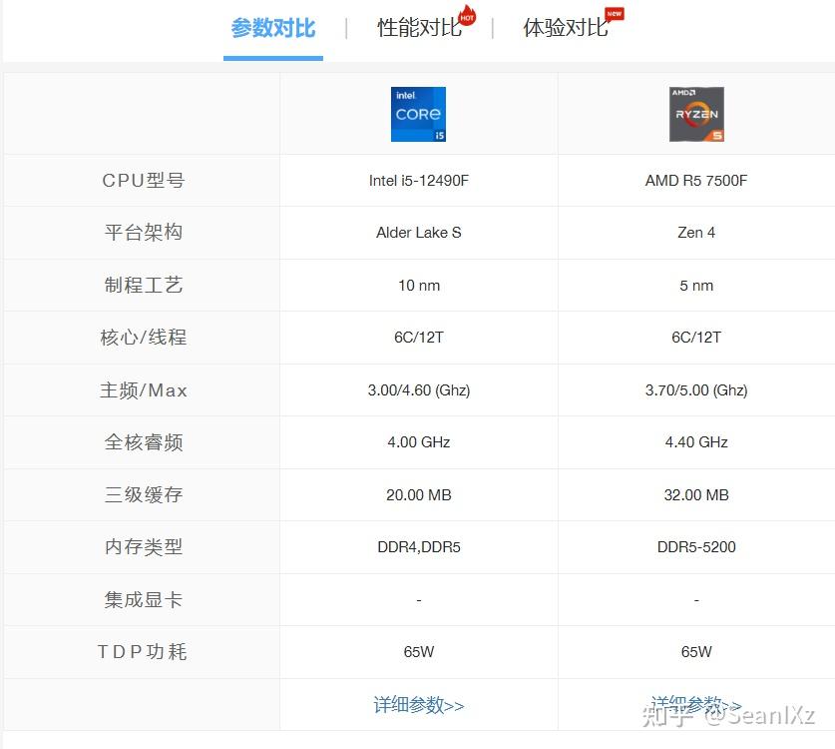Click the 10 nm value
The image size is (835, 749).
pos(419,286)
